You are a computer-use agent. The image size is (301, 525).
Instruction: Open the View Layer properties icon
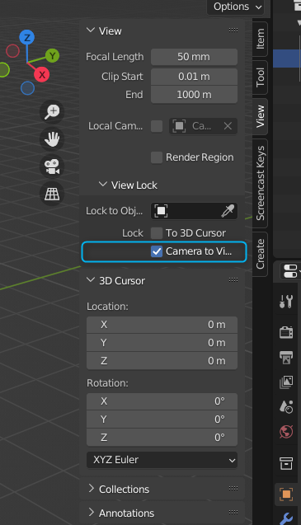pyautogui.click(x=286, y=382)
